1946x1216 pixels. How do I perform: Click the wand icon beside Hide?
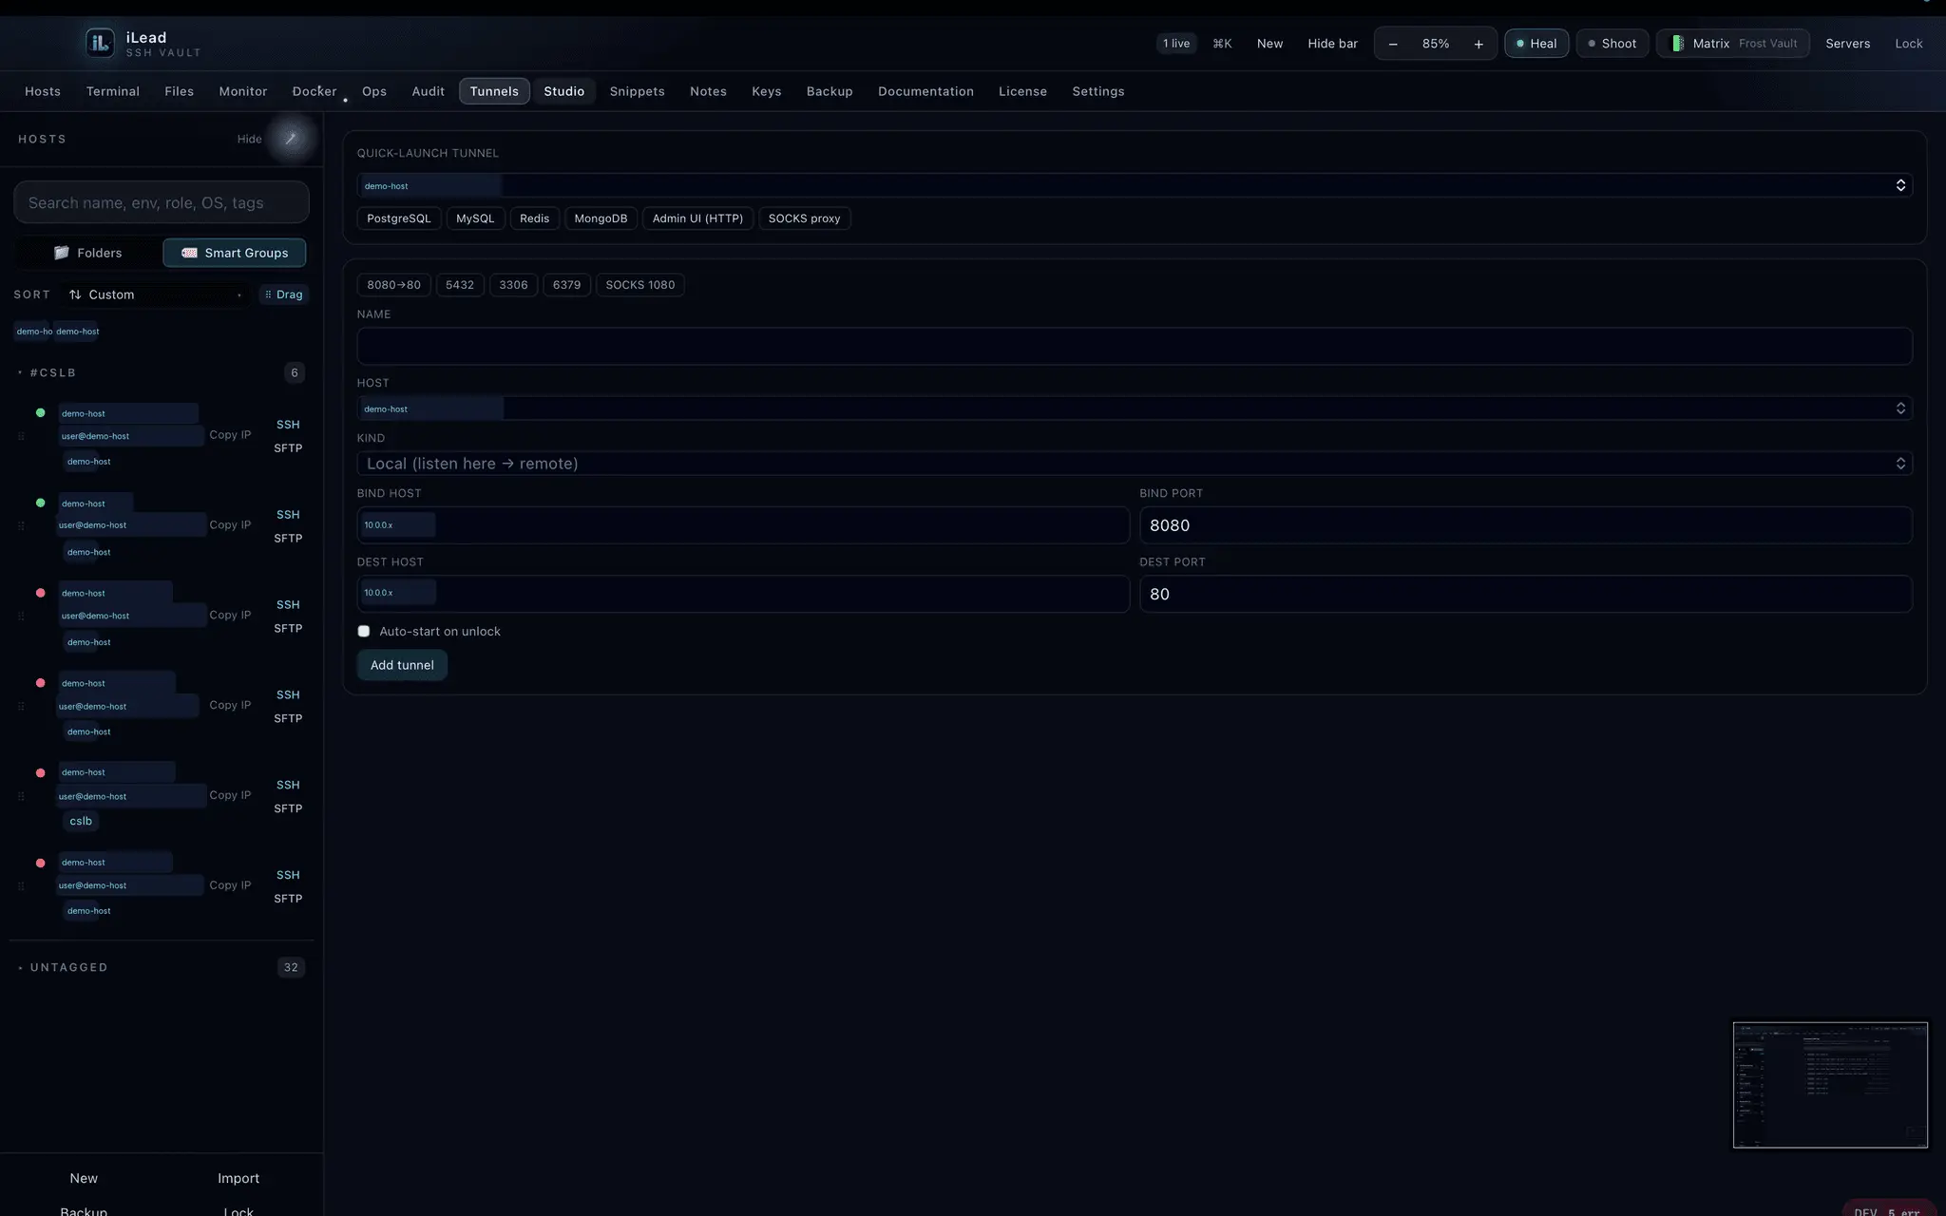[x=291, y=139]
